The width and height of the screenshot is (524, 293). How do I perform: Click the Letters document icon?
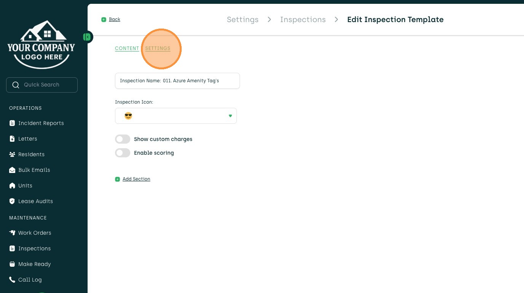coord(12,139)
